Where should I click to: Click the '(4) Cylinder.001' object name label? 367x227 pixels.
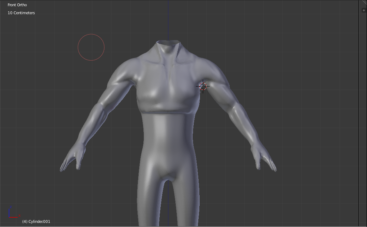(x=36, y=221)
